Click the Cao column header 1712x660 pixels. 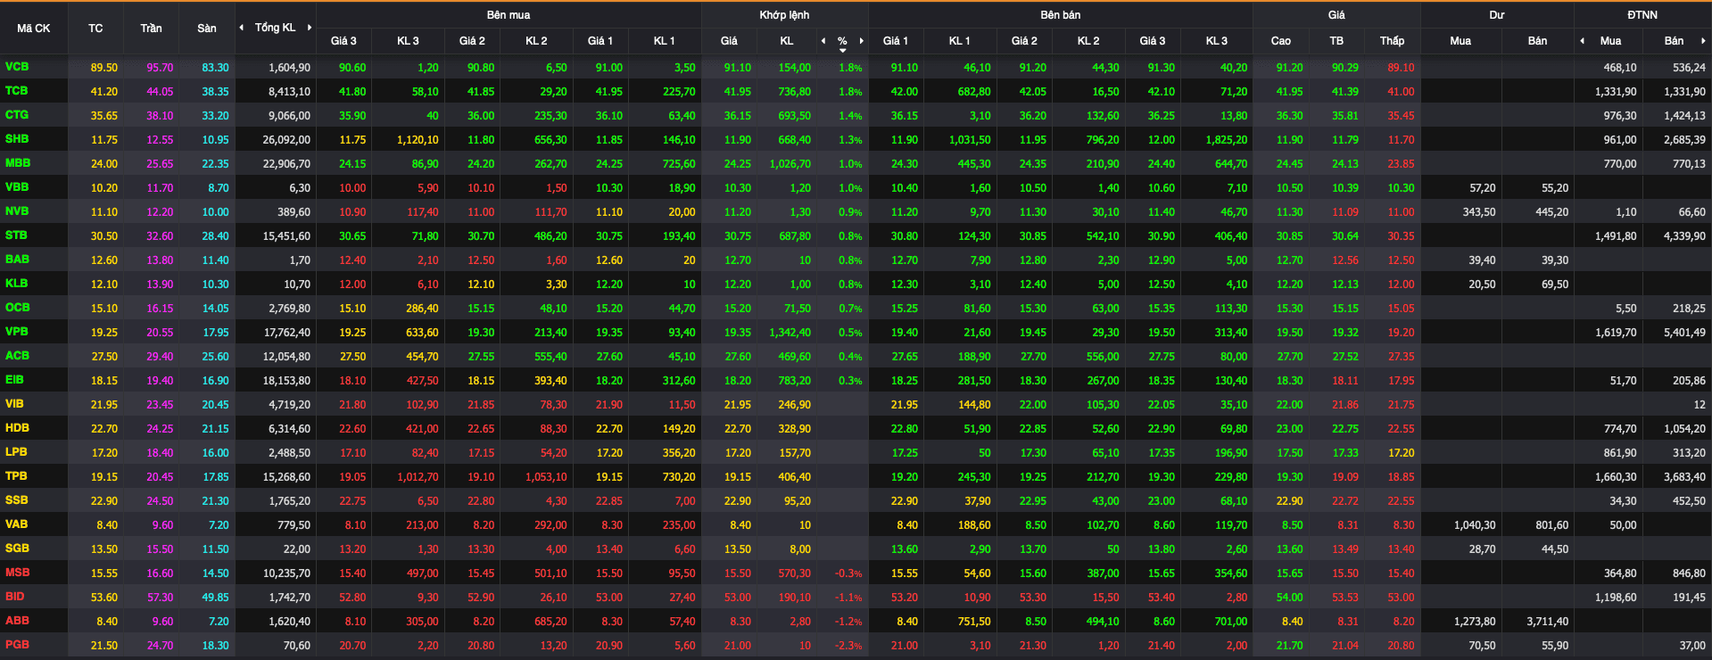[x=1280, y=41]
